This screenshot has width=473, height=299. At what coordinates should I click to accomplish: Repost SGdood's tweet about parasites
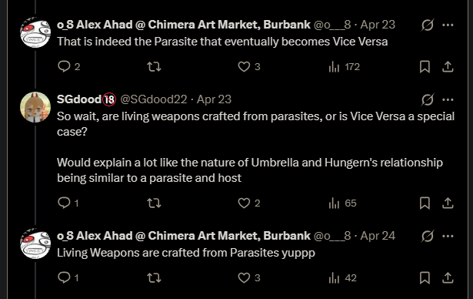click(x=154, y=203)
